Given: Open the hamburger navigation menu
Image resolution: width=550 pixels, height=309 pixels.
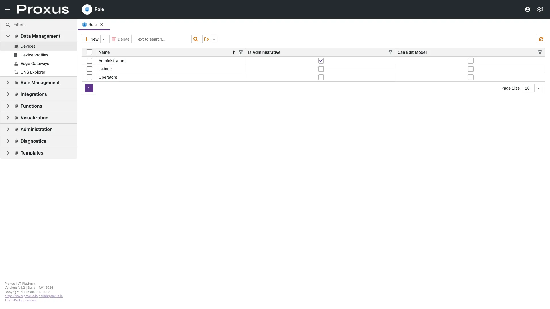Looking at the screenshot, I should 7,9.
